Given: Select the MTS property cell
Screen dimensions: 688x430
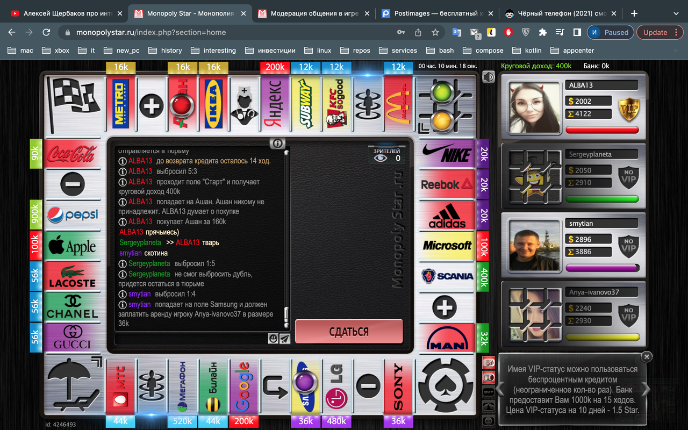Looking at the screenshot, I should pyautogui.click(x=121, y=387).
